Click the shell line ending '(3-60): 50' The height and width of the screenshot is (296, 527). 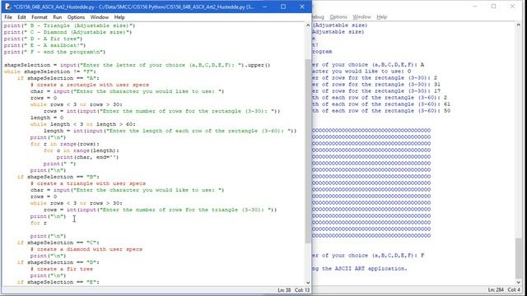381,111
